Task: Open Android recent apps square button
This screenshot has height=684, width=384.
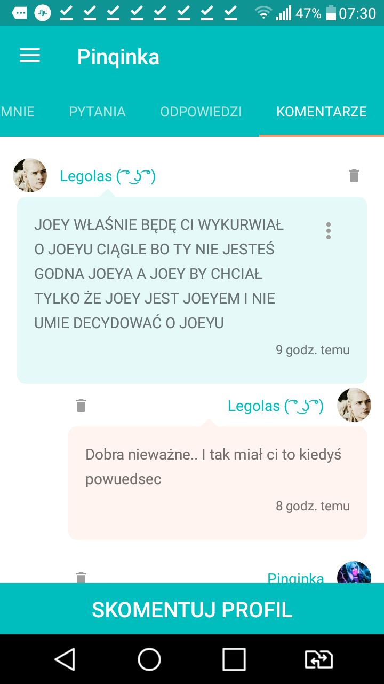Action: pyautogui.click(x=234, y=659)
